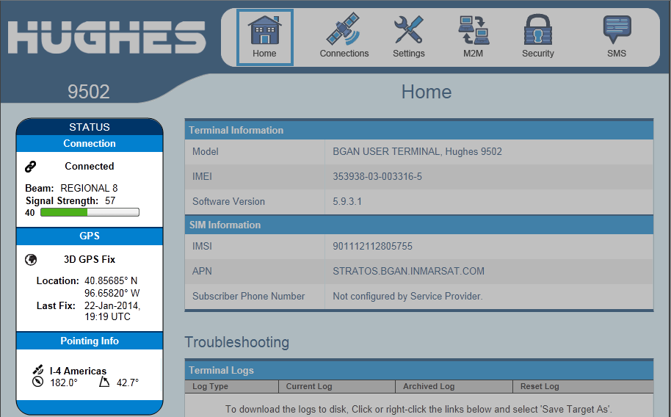Screen dimensions: 671x417
Task: Open Settings wrench and screwdriver icon
Action: (408, 30)
